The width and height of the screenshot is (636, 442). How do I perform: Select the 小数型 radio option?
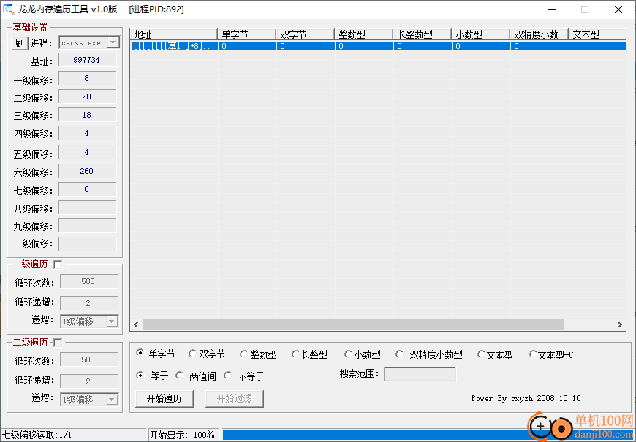(x=348, y=354)
